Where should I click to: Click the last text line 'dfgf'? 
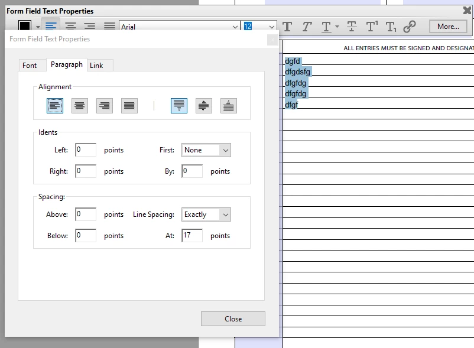coord(291,105)
